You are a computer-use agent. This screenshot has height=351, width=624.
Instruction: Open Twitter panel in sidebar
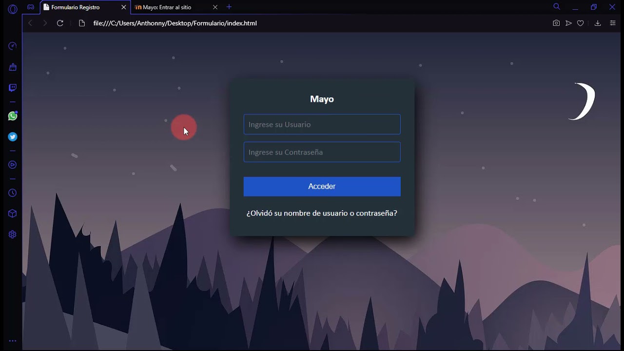pyautogui.click(x=13, y=137)
